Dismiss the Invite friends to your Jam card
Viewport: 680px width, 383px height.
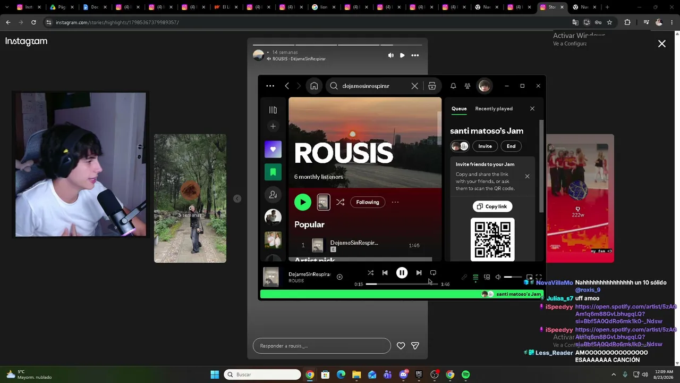point(527,176)
